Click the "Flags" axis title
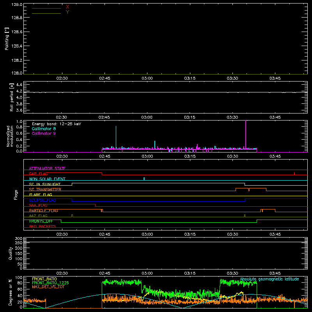The width and height of the screenshot is (312, 312). tap(16, 195)
